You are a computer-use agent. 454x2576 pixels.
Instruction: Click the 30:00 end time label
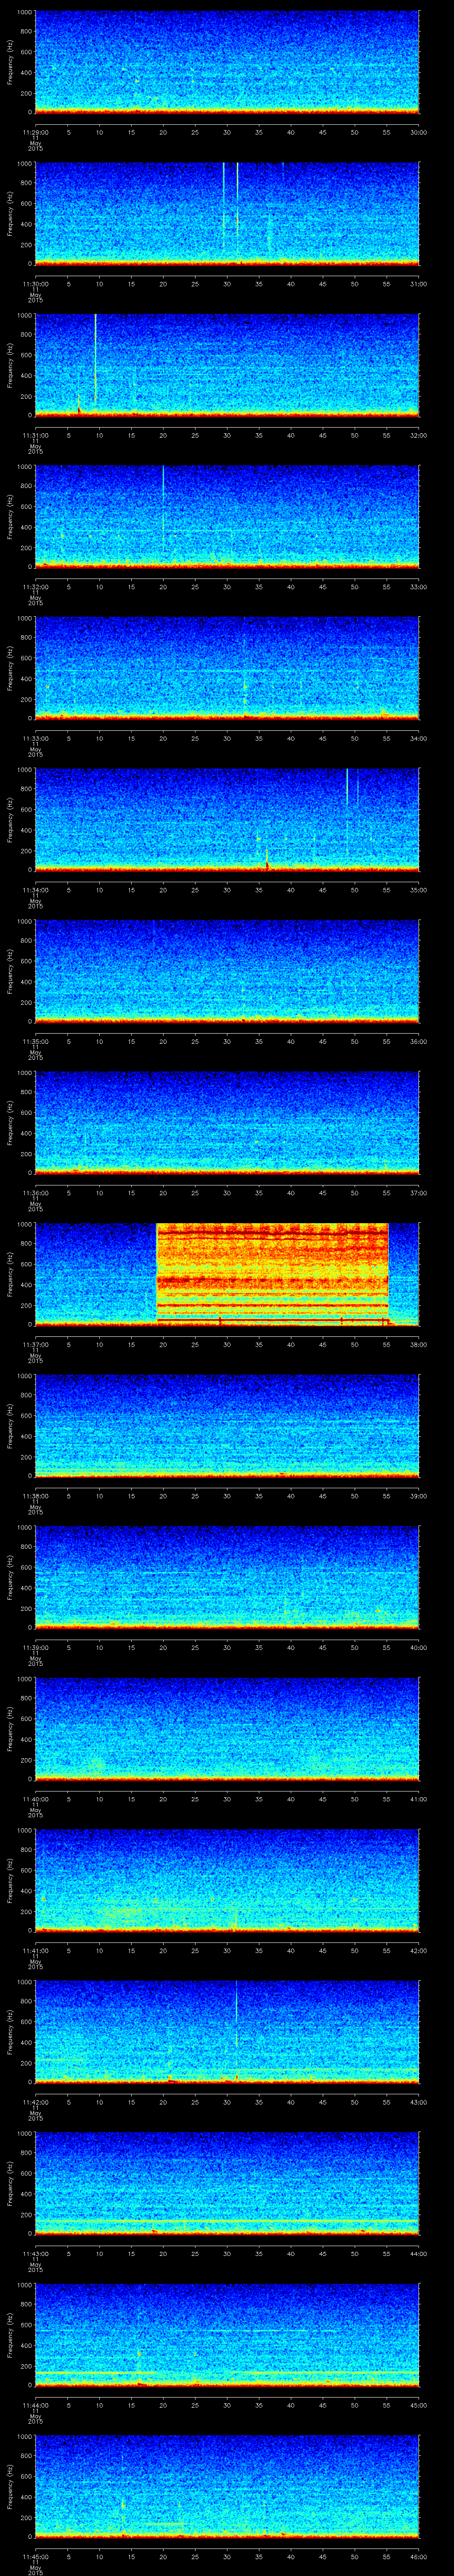tap(418, 132)
